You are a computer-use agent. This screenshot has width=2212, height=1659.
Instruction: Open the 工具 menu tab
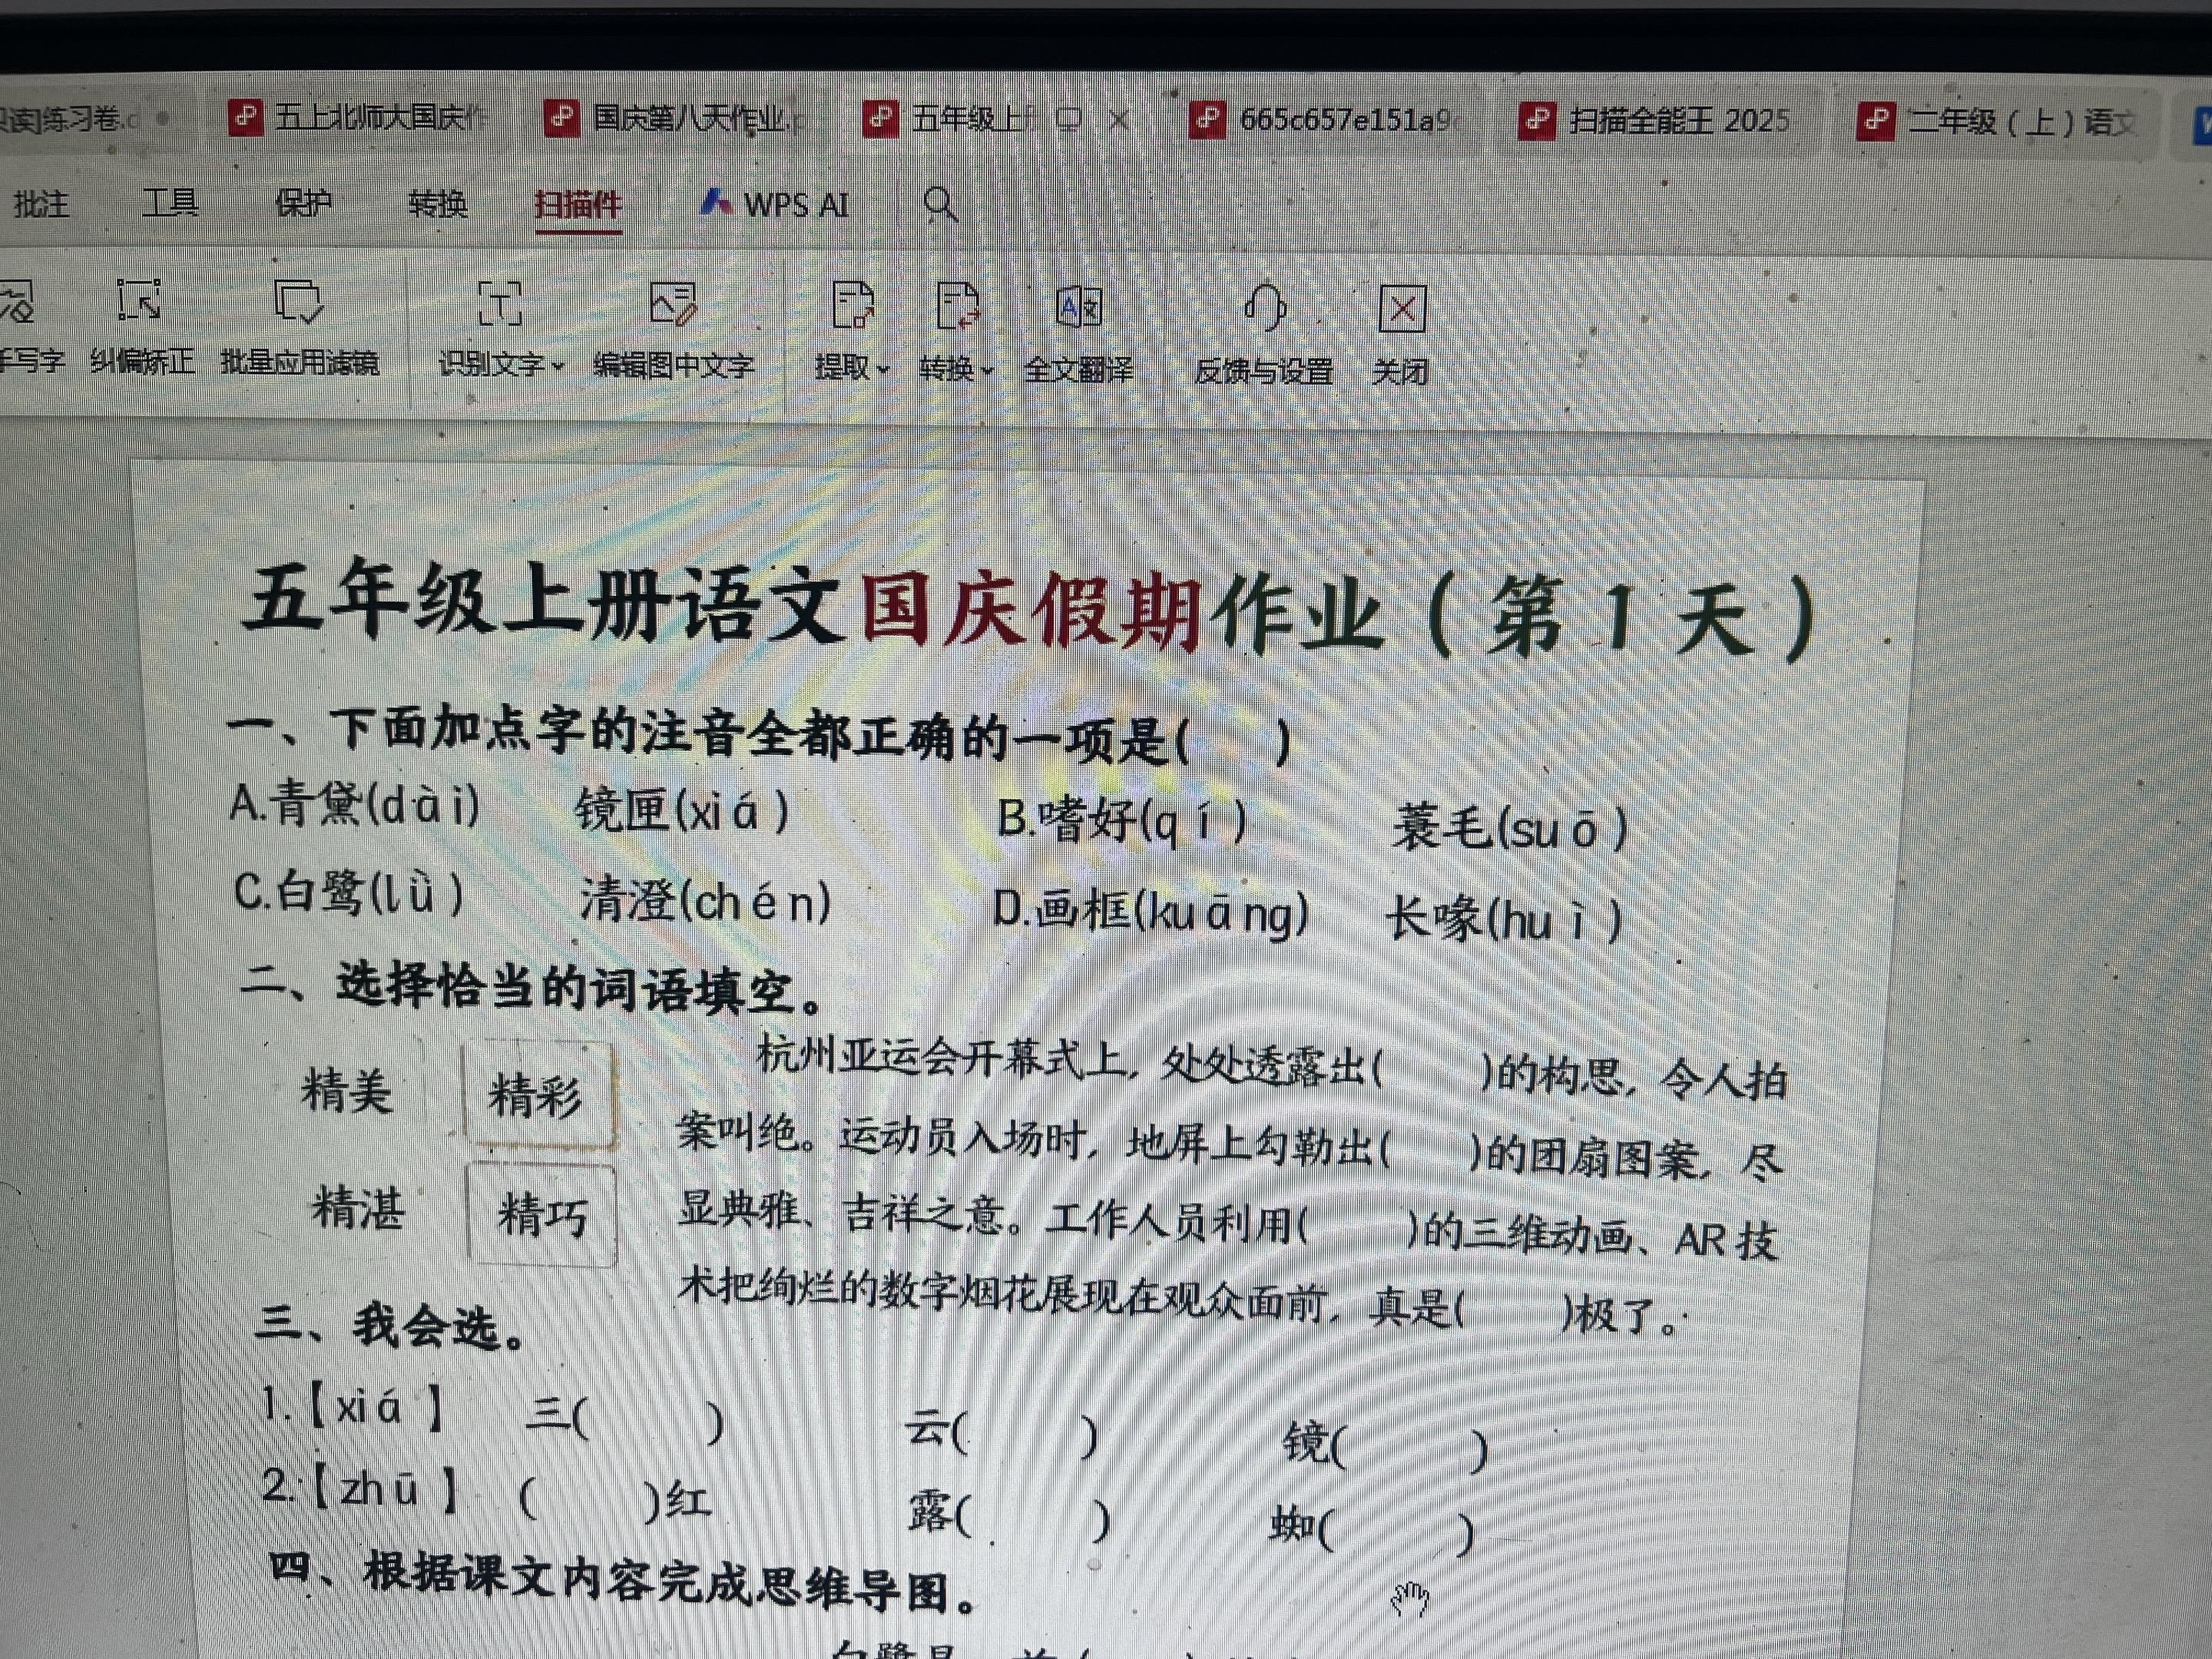click(170, 204)
